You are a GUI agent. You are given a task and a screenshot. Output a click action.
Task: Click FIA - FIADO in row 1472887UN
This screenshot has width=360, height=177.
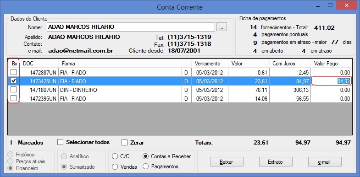coord(120,73)
